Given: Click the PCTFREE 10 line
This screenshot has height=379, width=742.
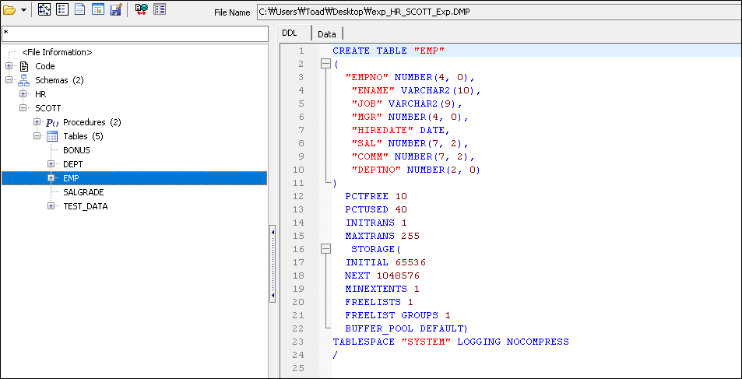Looking at the screenshot, I should 376,196.
